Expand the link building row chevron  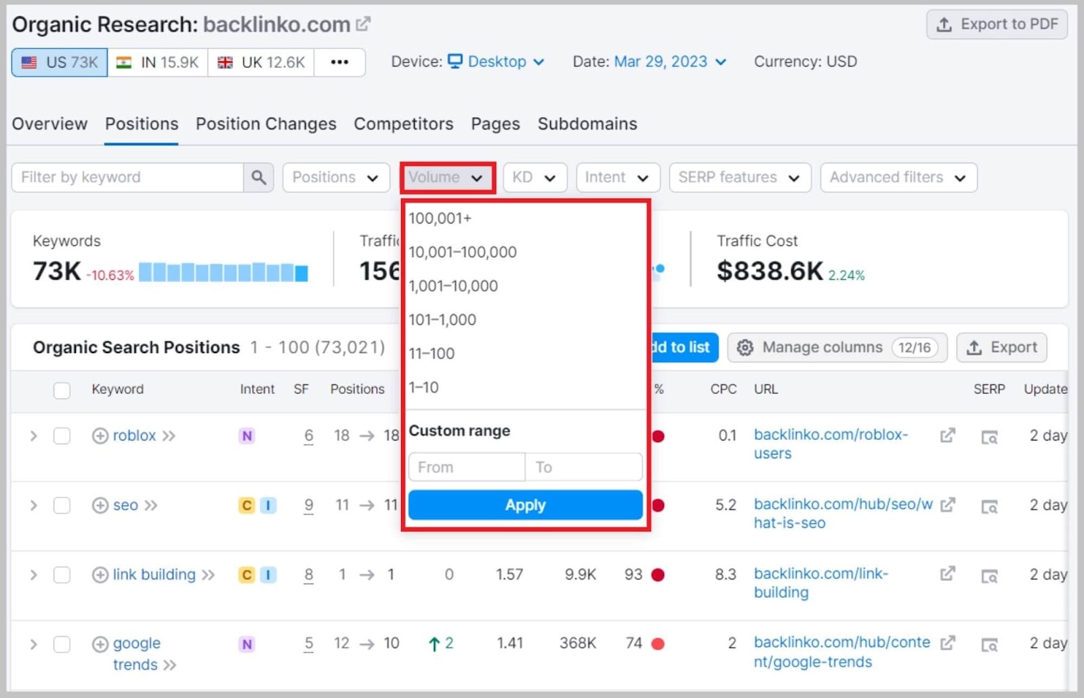click(x=33, y=575)
